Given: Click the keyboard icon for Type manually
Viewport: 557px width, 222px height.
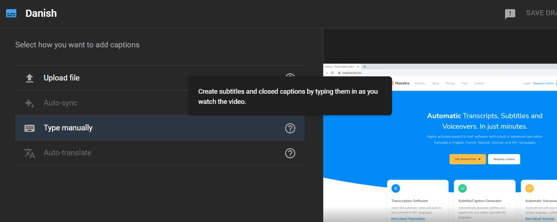Looking at the screenshot, I should coord(30,128).
